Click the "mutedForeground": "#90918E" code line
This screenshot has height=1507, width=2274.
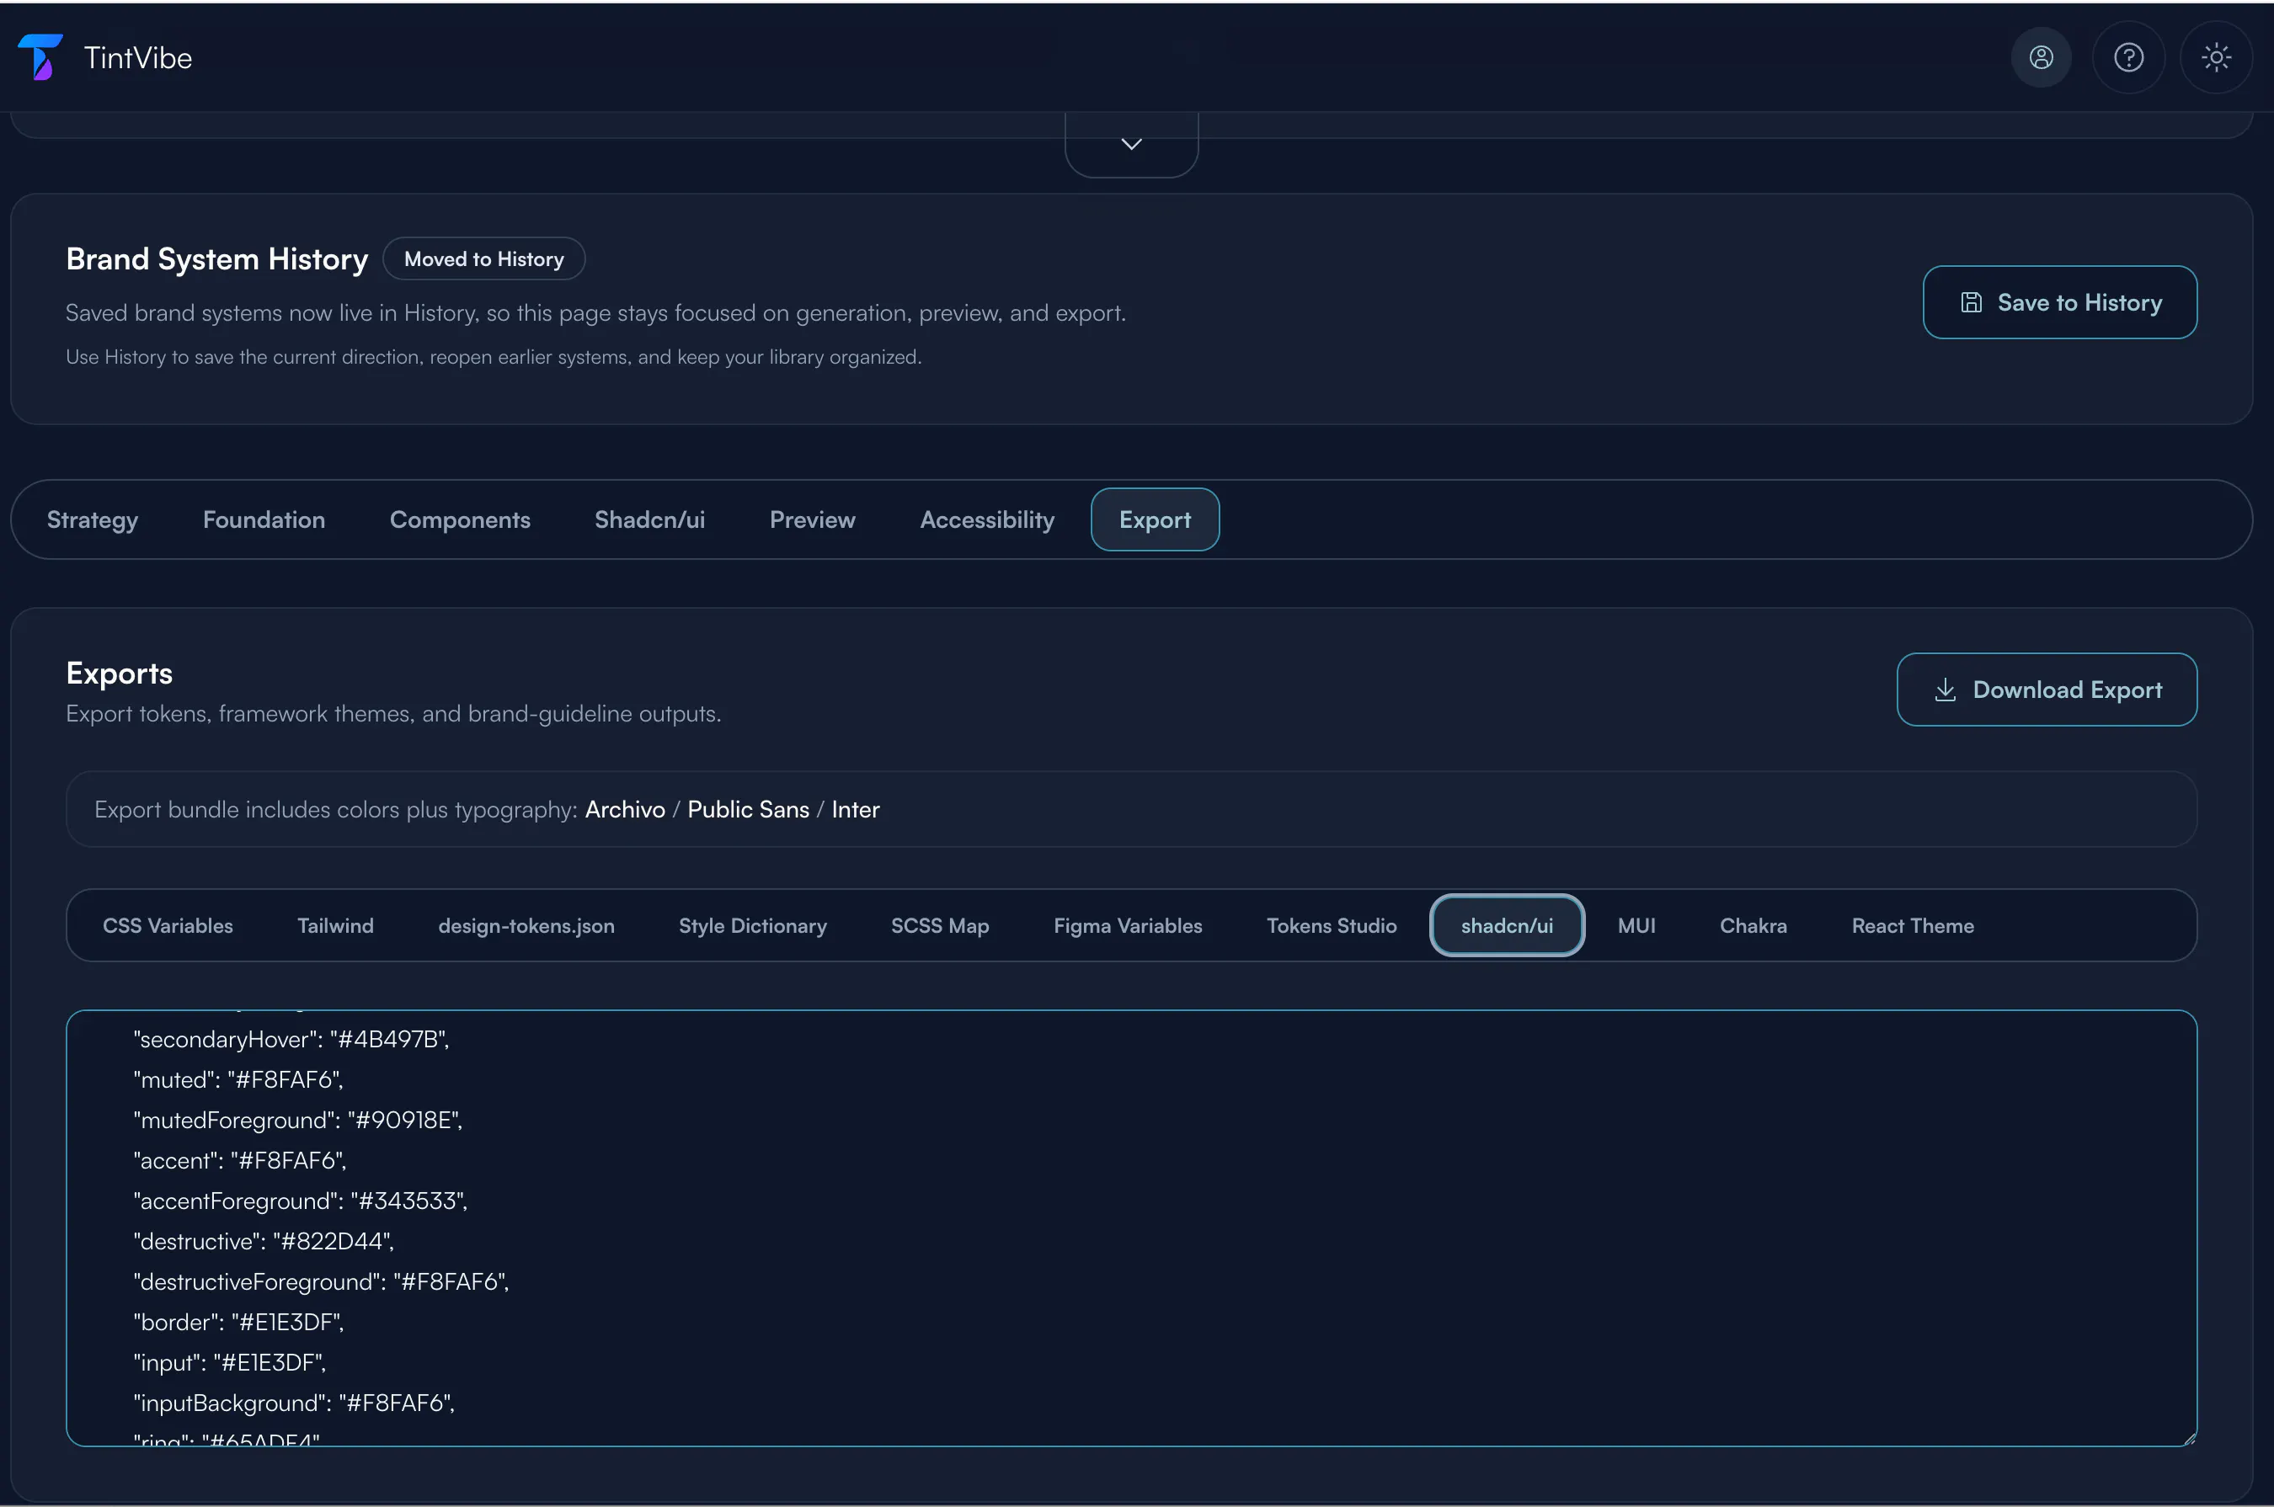298,1121
